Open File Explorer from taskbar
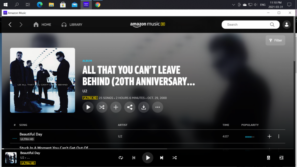The width and height of the screenshot is (297, 167). pyautogui.click(x=51, y=5)
